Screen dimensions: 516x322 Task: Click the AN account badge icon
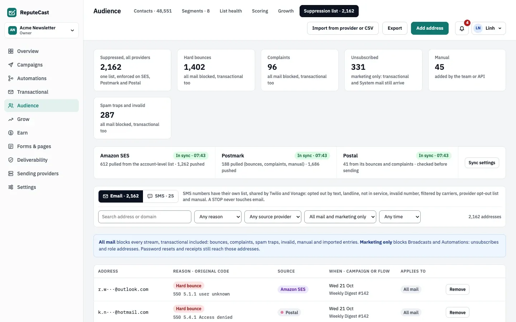pyautogui.click(x=13, y=30)
